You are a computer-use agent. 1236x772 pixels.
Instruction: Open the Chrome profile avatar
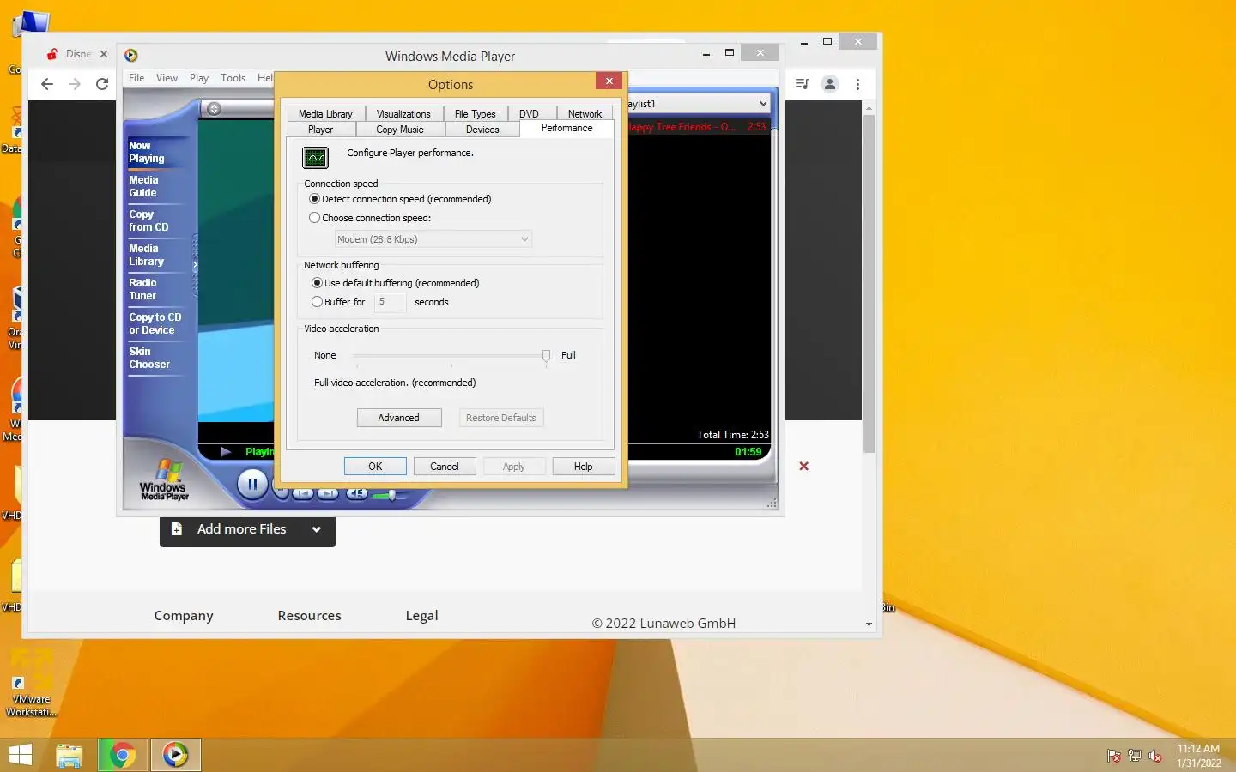[830, 84]
